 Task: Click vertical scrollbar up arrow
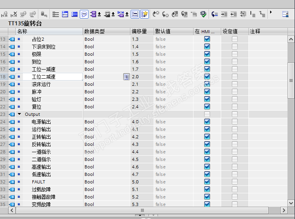[291, 40]
